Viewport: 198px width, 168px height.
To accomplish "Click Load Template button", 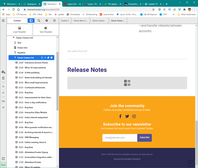I will tap(19, 30).
